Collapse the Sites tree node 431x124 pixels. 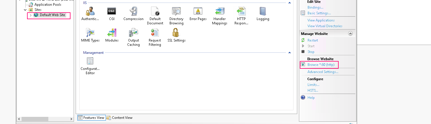click(x=25, y=10)
